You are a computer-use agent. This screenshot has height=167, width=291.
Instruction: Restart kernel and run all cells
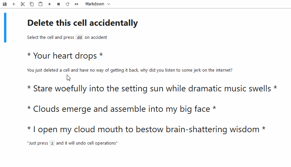(x=77, y=4)
